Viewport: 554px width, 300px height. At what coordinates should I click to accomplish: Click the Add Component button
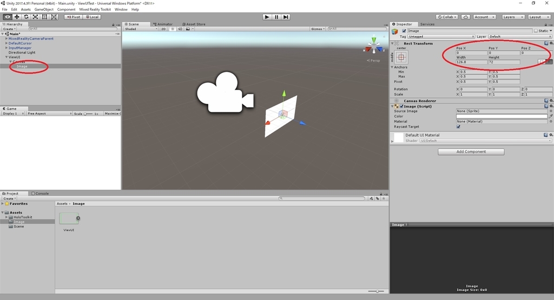tap(471, 152)
